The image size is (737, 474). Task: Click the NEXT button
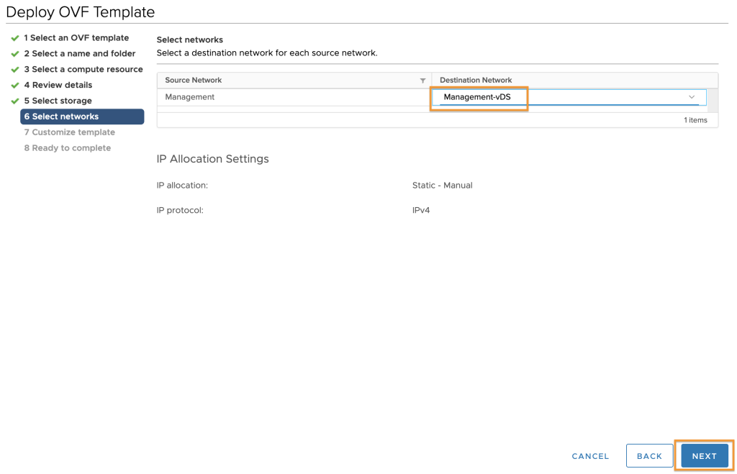pos(704,456)
